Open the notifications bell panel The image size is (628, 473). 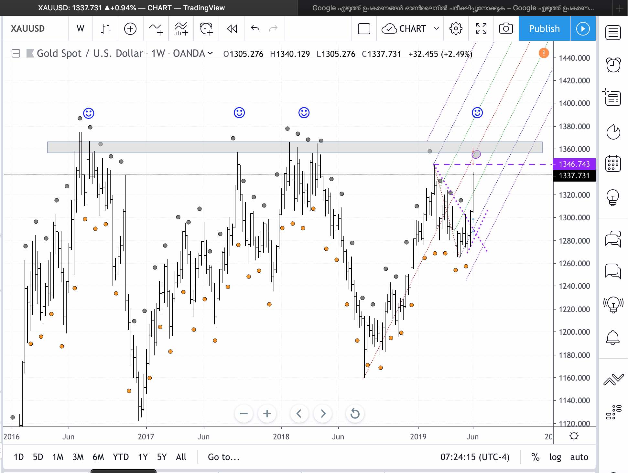tap(613, 338)
